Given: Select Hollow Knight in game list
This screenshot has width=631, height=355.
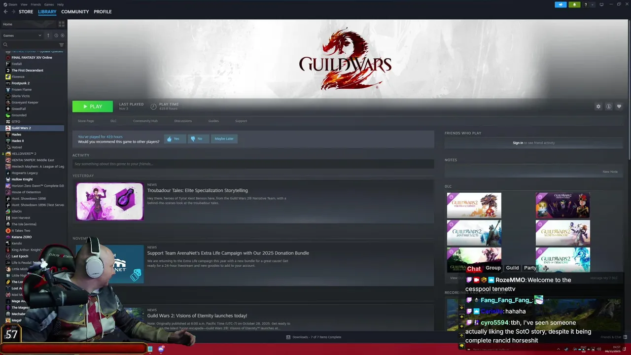Looking at the screenshot, I should coord(22,179).
